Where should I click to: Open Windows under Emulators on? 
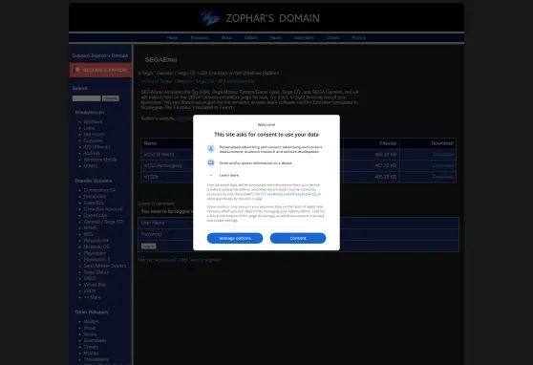pos(93,121)
